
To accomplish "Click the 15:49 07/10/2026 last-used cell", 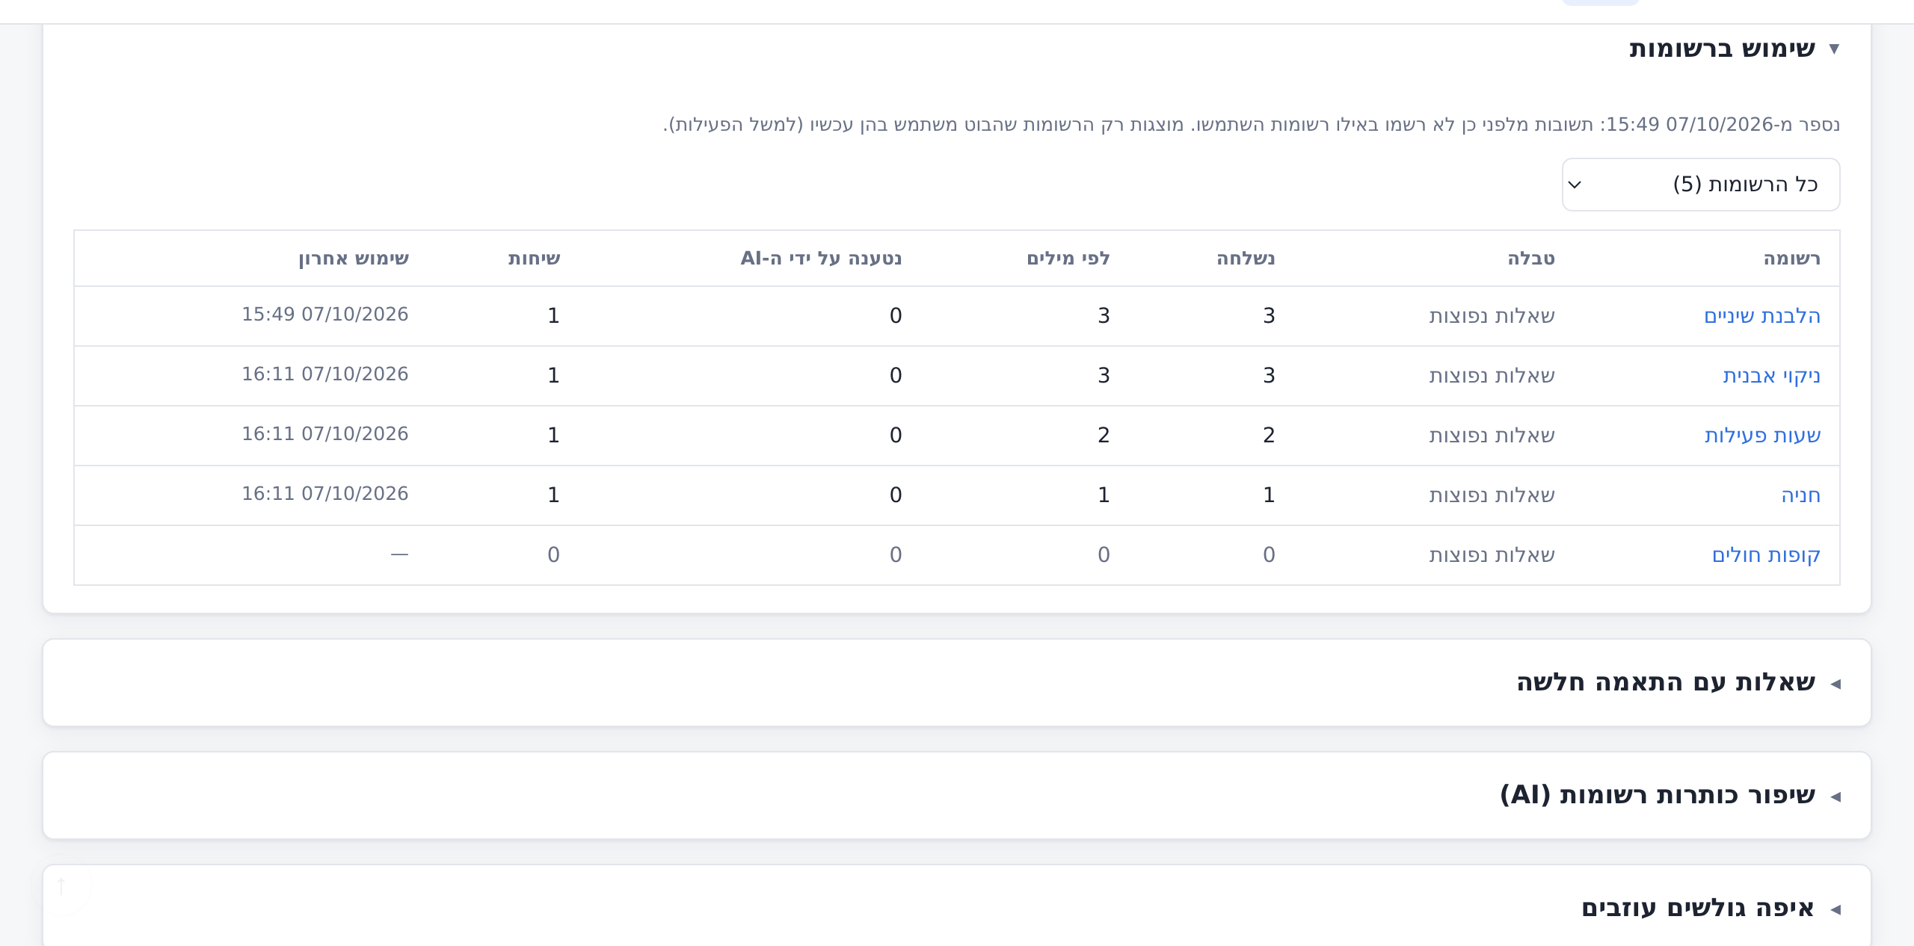I will click(x=324, y=315).
